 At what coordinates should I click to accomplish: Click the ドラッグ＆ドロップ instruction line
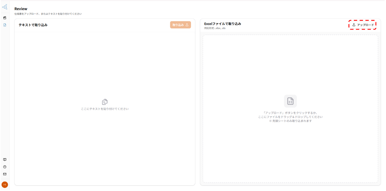click(290, 117)
